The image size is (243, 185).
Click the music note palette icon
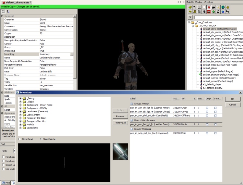(x=218, y=12)
